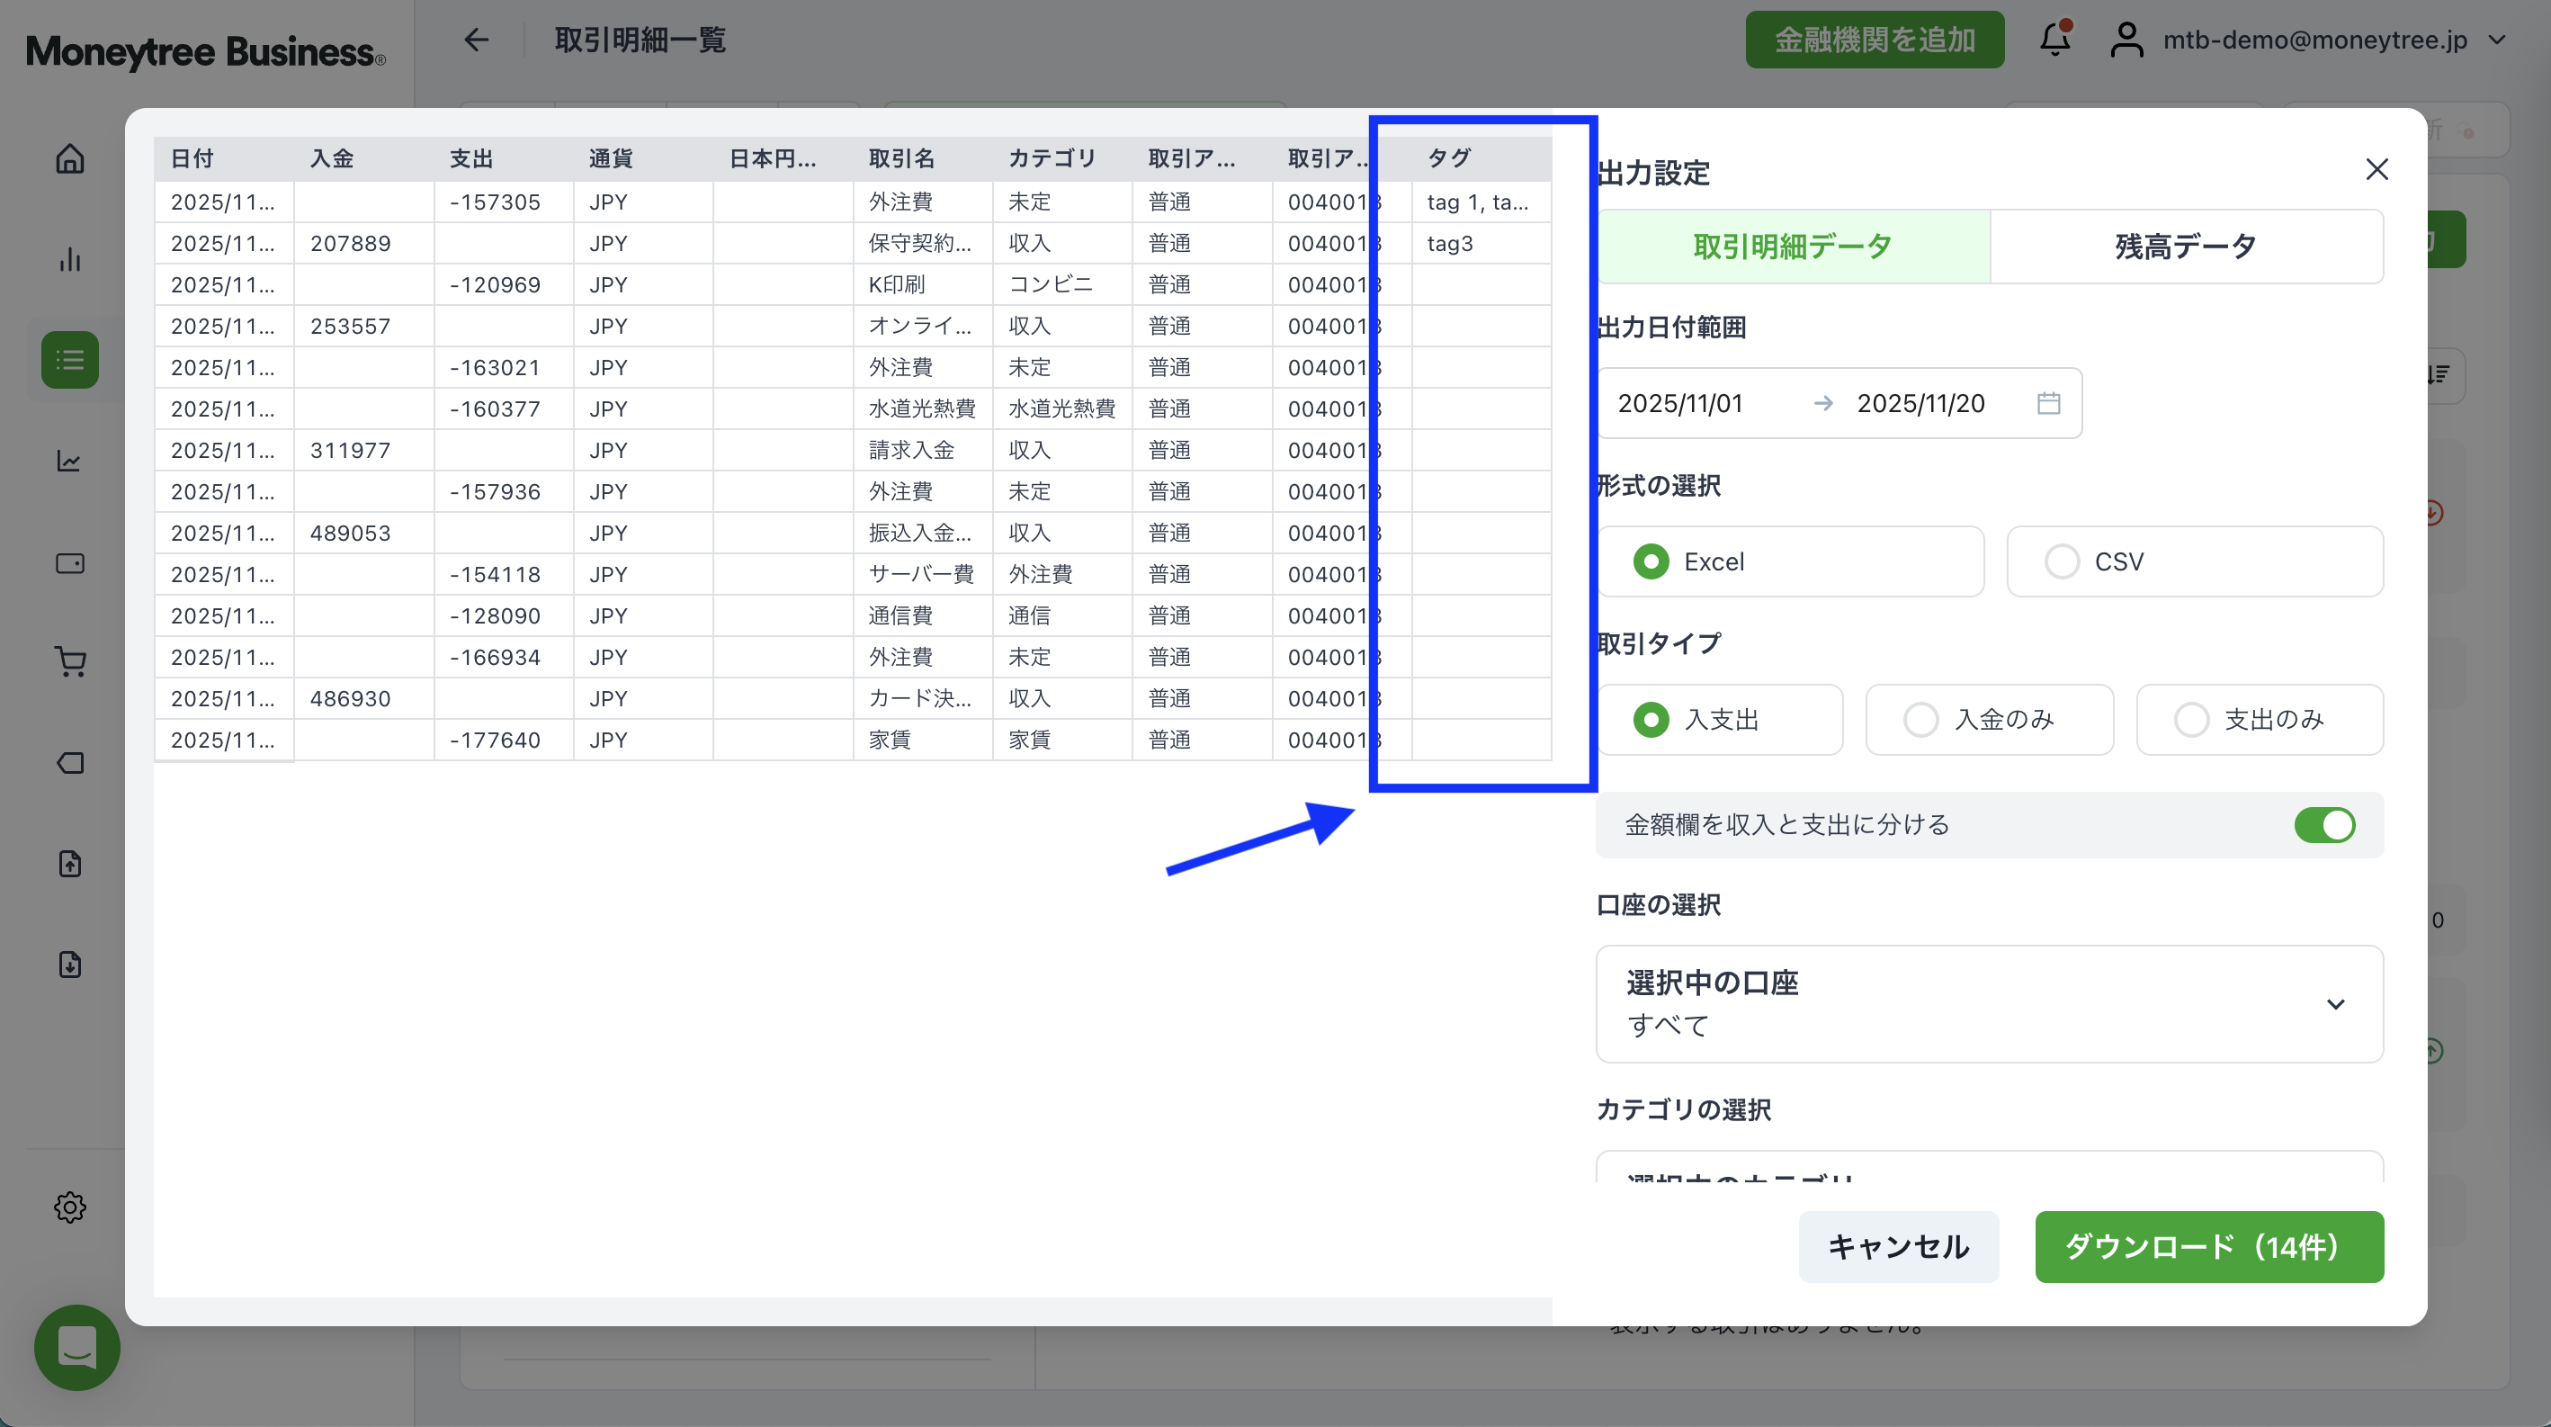The width and height of the screenshot is (2551, 1427).
Task: Open the settings gear icon
Action: tap(69, 1207)
